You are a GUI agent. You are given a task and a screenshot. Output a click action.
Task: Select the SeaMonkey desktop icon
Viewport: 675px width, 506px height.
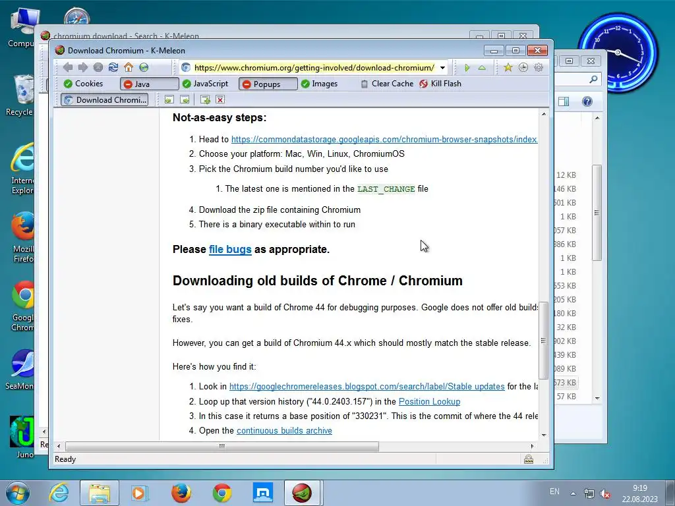20,369
